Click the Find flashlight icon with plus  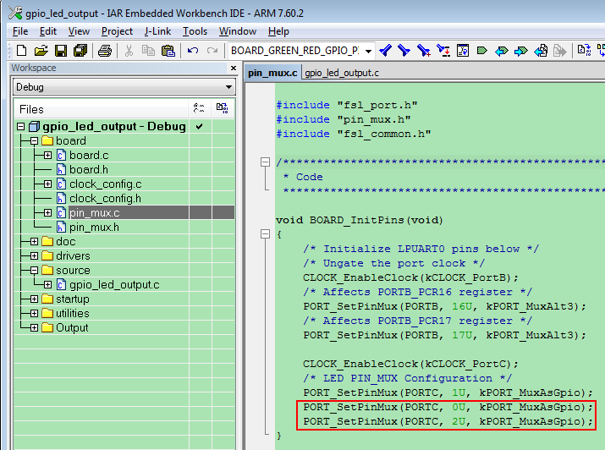[x=424, y=51]
